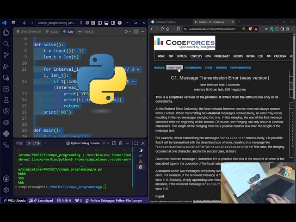Click the Codeforces page vertical scrollbar
This screenshot has width=296, height=222.
[294, 67]
